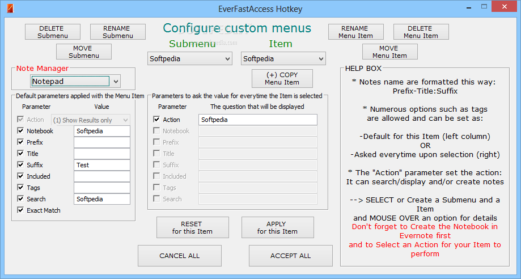The width and height of the screenshot is (521, 279).
Task: Click the disabled Search question field
Action: (x=258, y=199)
